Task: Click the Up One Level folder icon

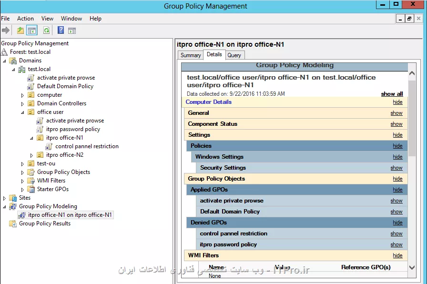Action: click(20, 30)
